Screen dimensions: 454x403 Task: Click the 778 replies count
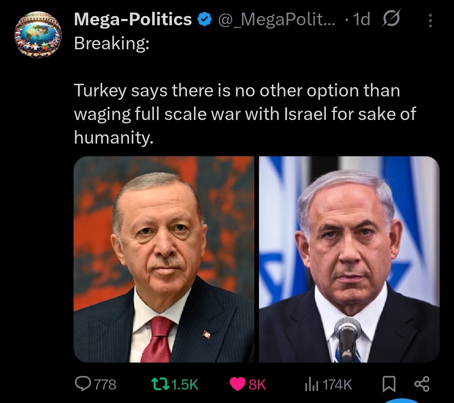[x=106, y=384]
